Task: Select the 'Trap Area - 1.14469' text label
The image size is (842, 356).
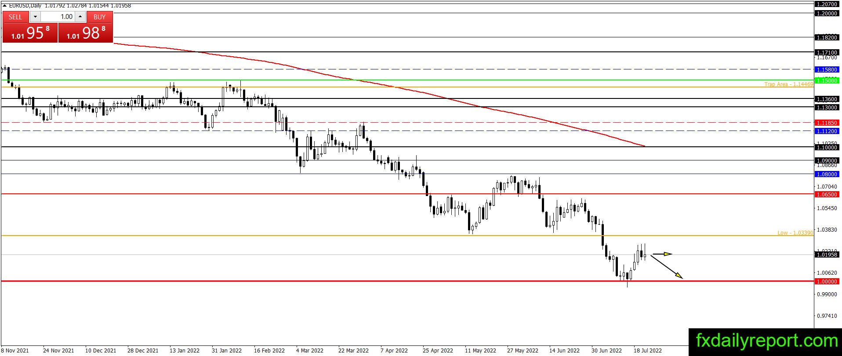Action: tap(789, 84)
